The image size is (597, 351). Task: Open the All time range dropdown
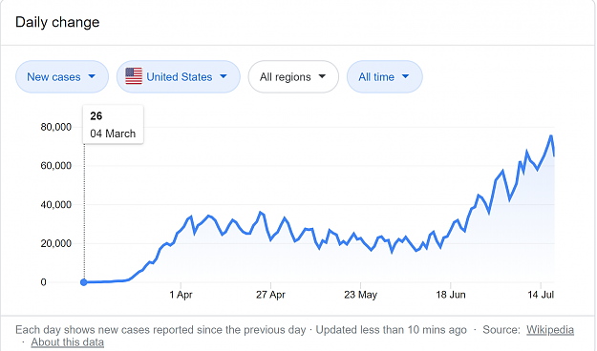(x=385, y=77)
